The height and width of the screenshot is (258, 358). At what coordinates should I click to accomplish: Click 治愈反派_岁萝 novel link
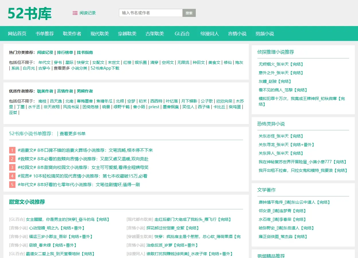[x=172, y=245]
